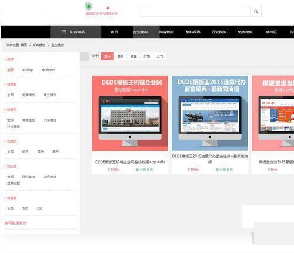The width and height of the screenshot is (294, 253).
Task: Open the 企业模板 navigation tab
Action: (x=141, y=32)
